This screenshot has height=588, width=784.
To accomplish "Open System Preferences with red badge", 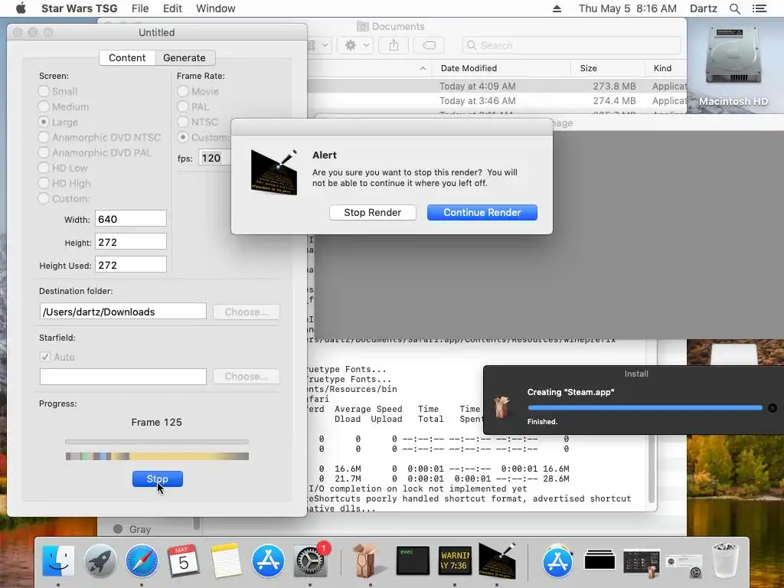I will 310,561.
